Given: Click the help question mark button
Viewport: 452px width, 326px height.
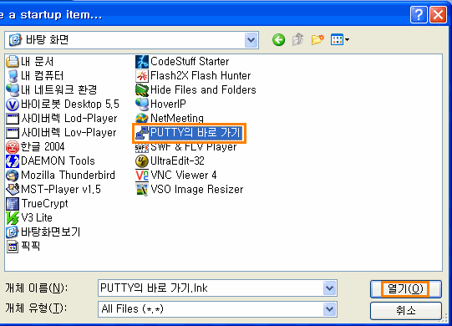Looking at the screenshot, I should point(419,14).
